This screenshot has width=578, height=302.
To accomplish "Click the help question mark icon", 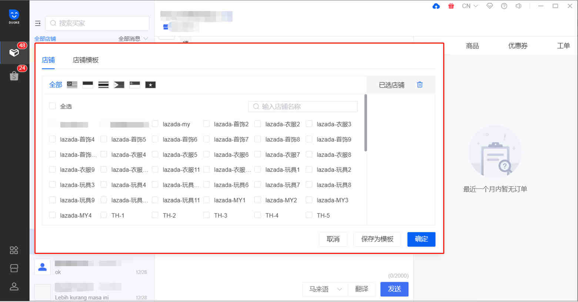I will [504, 6].
